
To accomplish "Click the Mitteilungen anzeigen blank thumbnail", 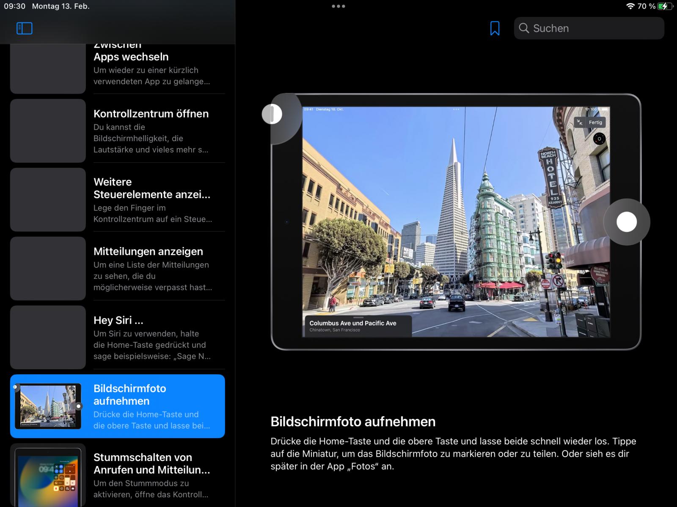I will (48, 269).
